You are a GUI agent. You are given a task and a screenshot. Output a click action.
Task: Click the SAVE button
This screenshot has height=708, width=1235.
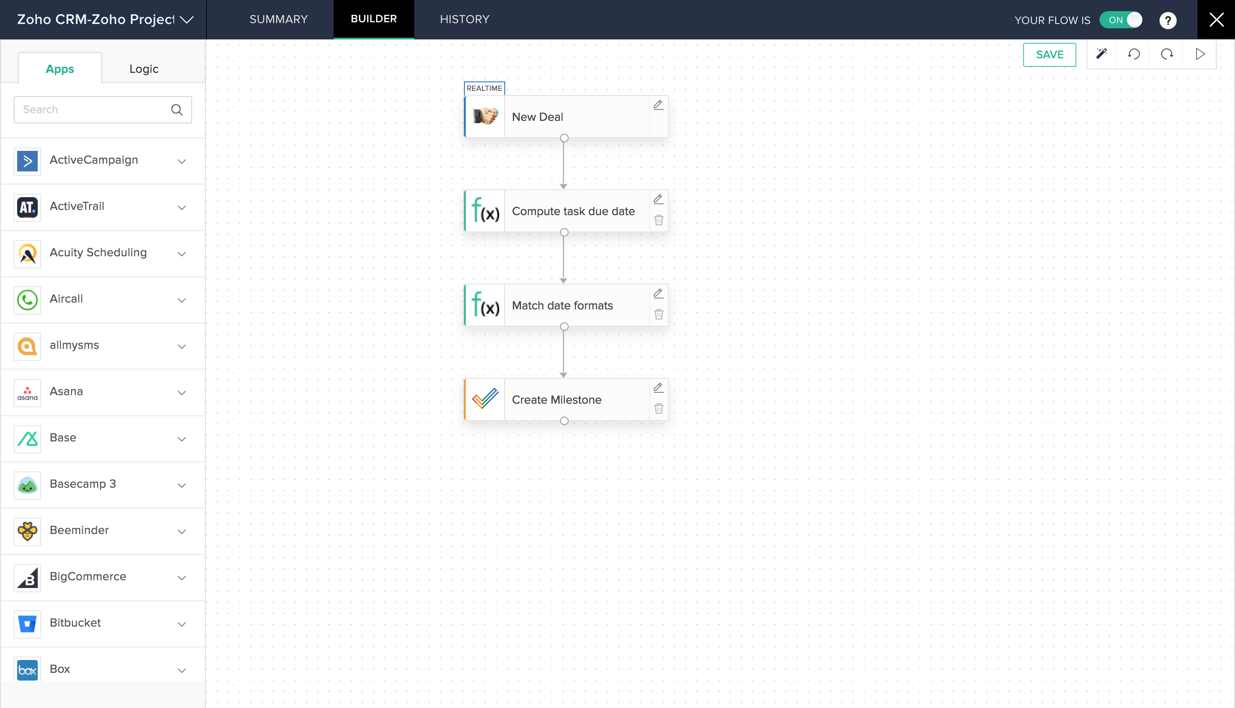(1049, 54)
